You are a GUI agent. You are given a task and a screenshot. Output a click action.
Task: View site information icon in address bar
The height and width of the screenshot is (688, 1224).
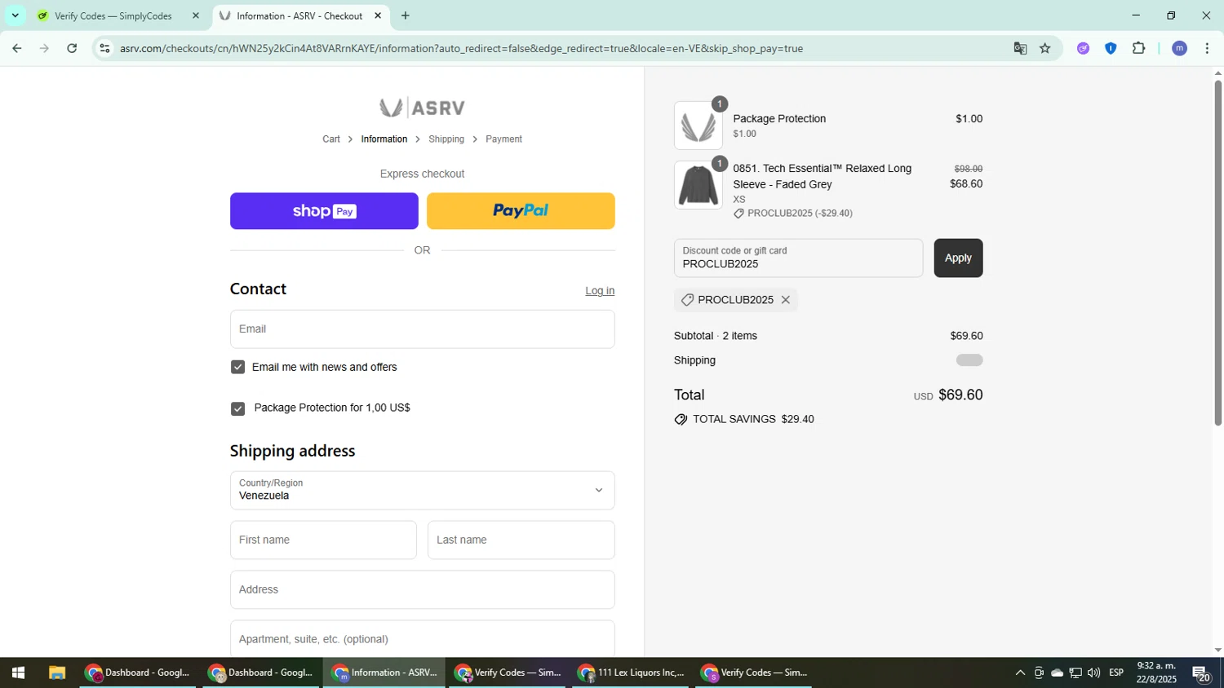tap(104, 49)
